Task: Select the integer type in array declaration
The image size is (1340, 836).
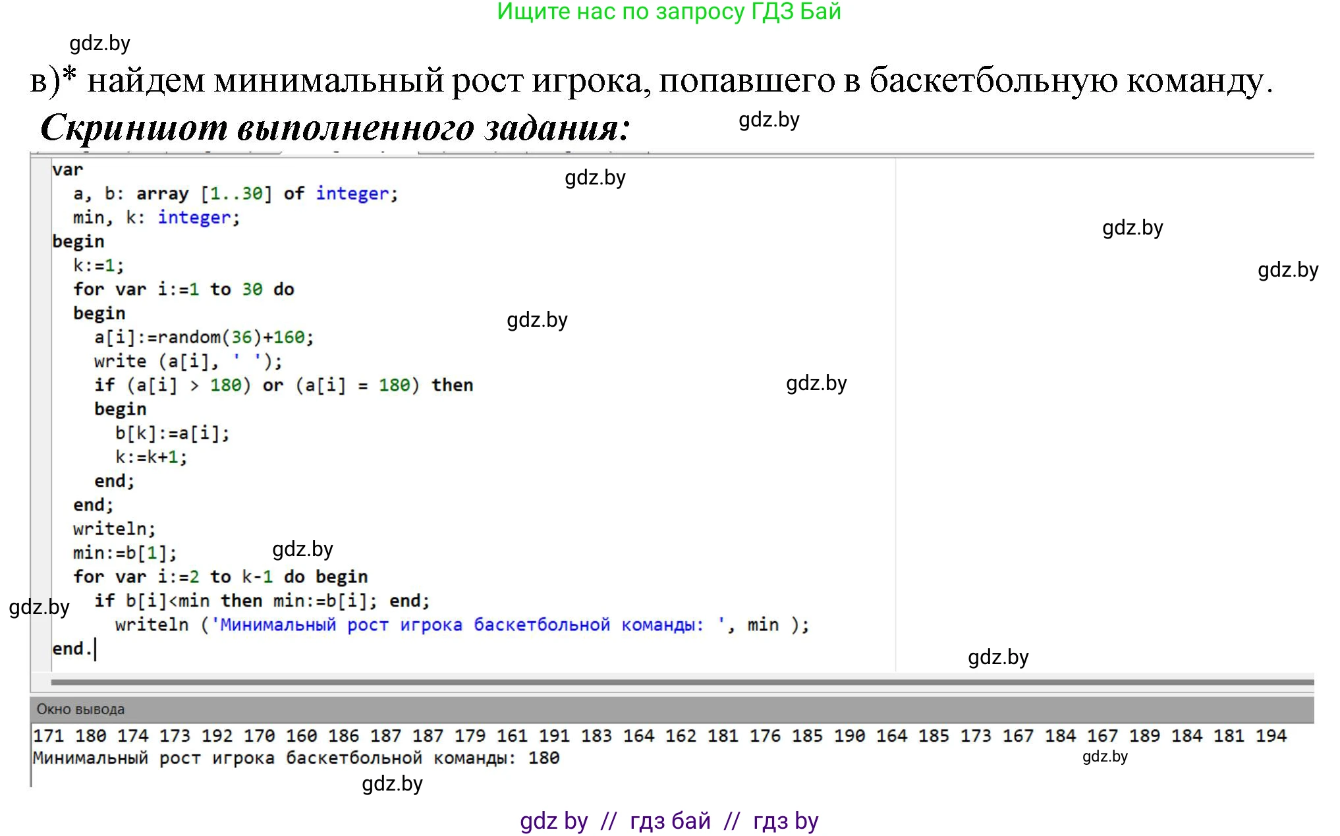Action: click(x=352, y=193)
